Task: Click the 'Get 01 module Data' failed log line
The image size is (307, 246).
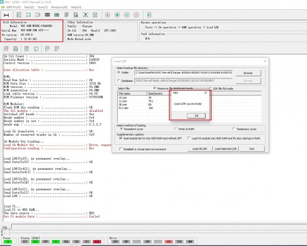Action: [51, 217]
